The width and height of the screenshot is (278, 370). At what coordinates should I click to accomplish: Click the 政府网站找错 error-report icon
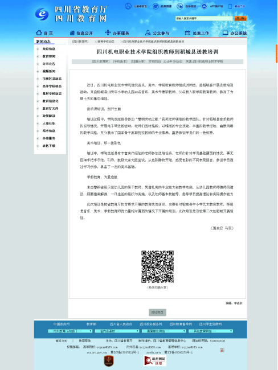[x=155, y=360]
